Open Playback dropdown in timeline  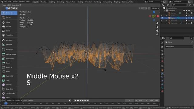click(x=10, y=101)
